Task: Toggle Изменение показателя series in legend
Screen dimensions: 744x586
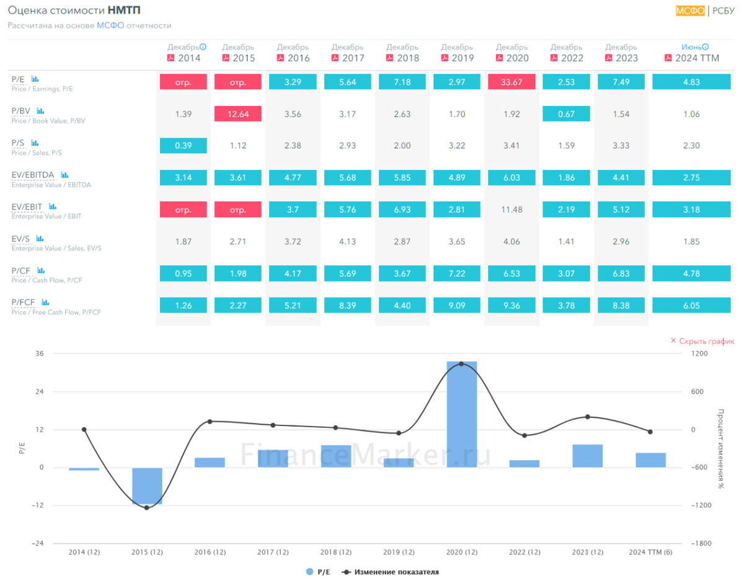Action: click(390, 572)
